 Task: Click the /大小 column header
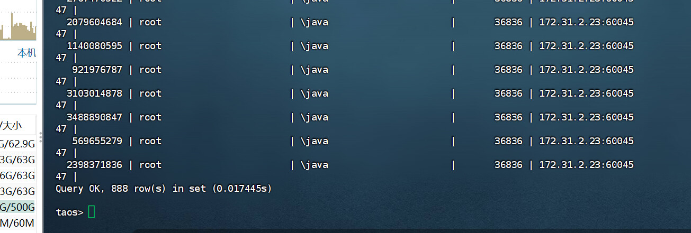tap(11, 126)
